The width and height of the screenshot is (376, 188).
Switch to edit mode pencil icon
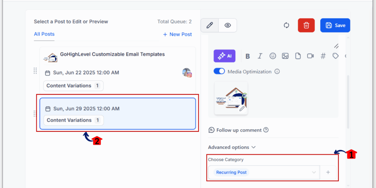210,25
